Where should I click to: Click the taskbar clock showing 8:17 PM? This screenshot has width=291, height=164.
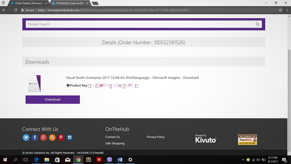pyautogui.click(x=273, y=160)
